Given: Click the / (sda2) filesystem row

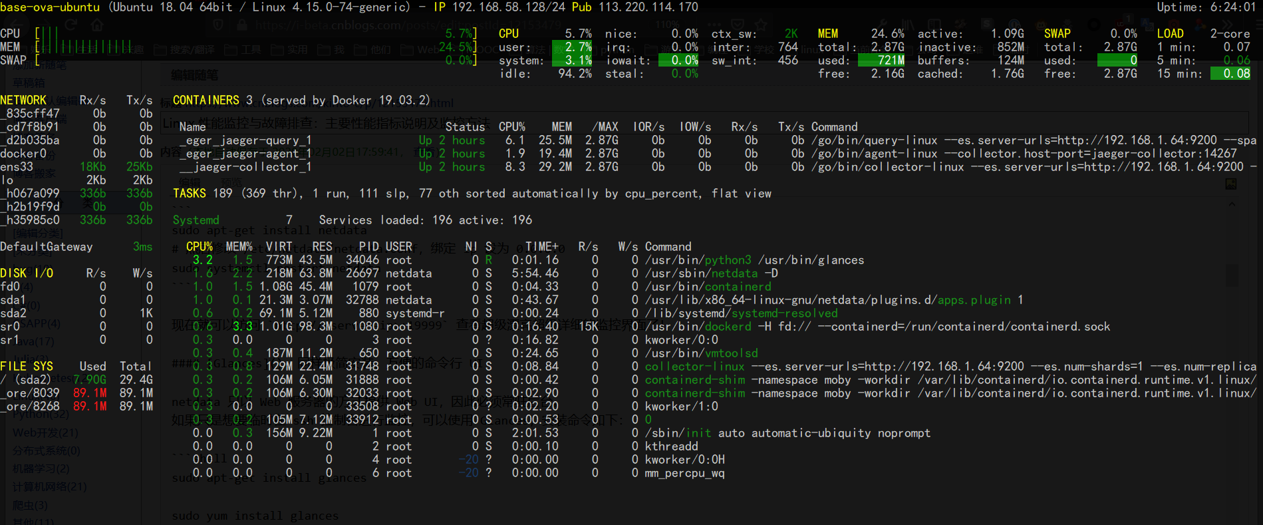Looking at the screenshot, I should tap(76, 380).
